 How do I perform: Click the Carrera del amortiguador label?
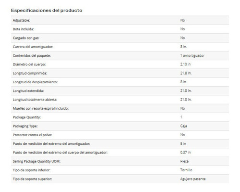pos(33,47)
